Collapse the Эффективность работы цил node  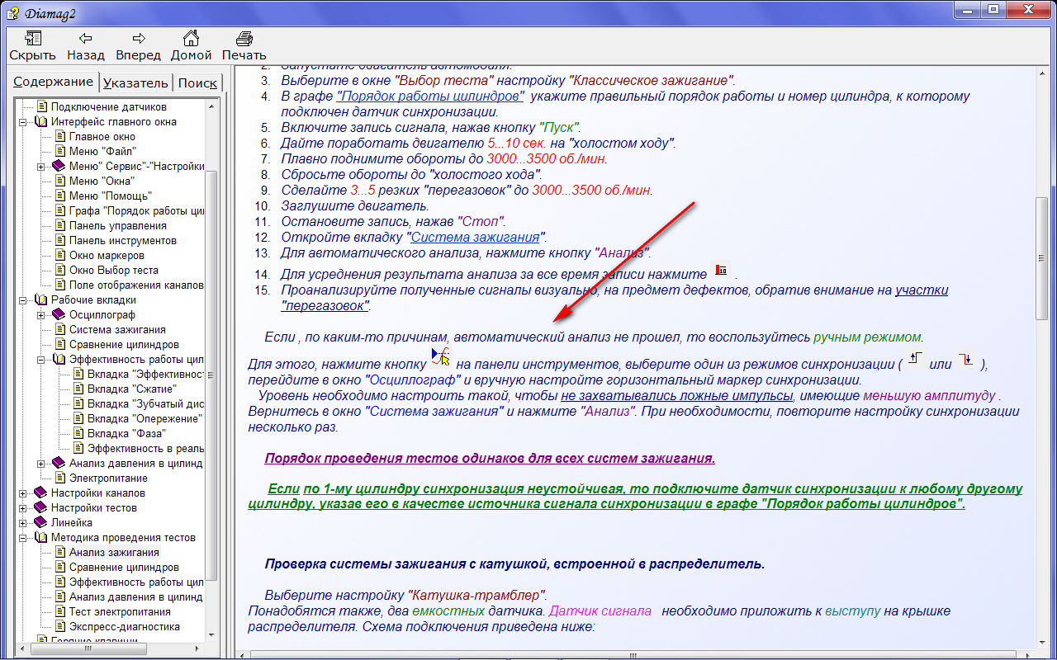click(x=41, y=360)
